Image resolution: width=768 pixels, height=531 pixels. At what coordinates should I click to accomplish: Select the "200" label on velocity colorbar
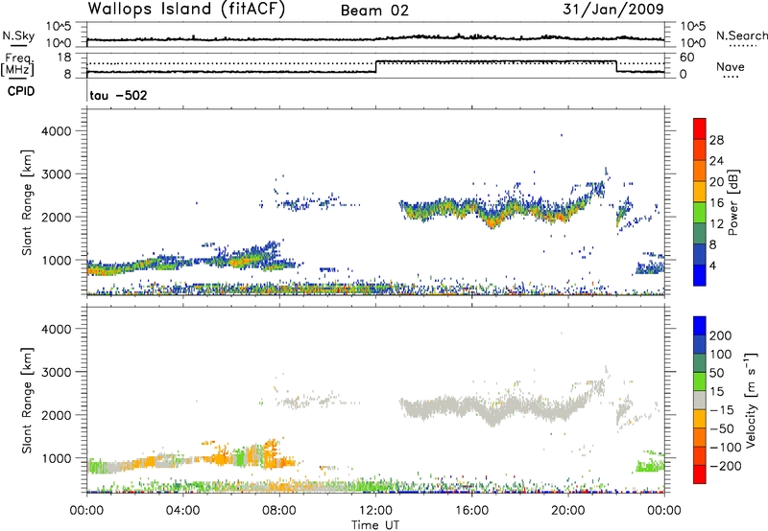[x=721, y=335]
